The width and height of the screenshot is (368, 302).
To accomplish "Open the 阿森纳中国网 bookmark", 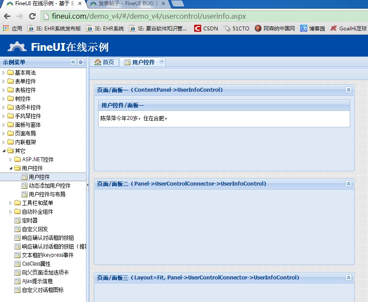I will pos(275,28).
